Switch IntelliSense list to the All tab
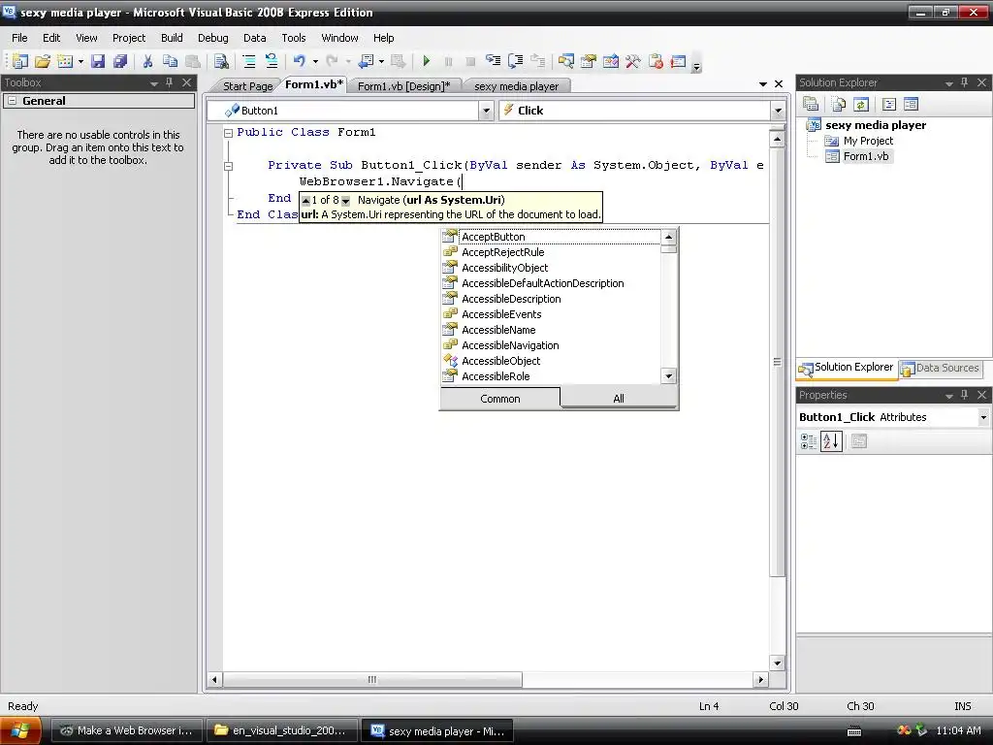The height and width of the screenshot is (745, 993). coord(619,399)
